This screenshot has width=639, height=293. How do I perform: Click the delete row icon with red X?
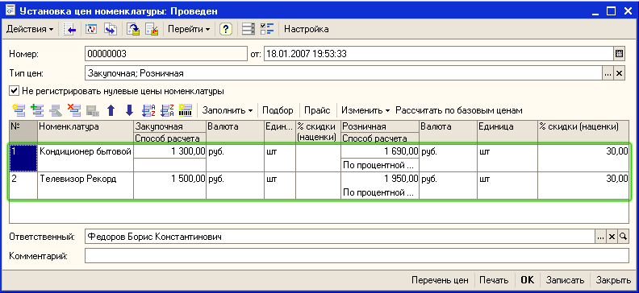click(73, 109)
